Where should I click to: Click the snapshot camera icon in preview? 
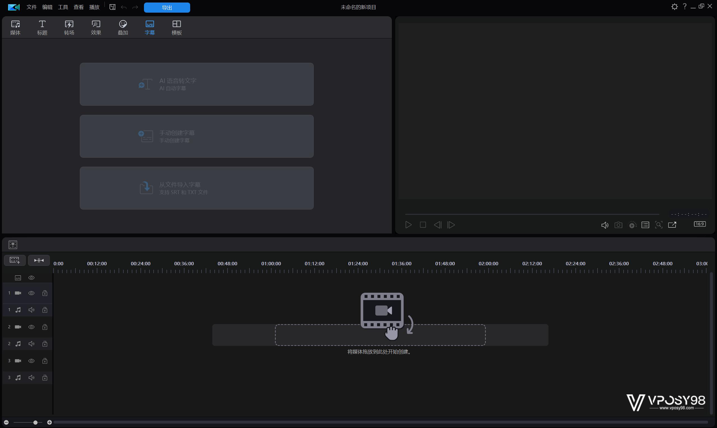(618, 225)
